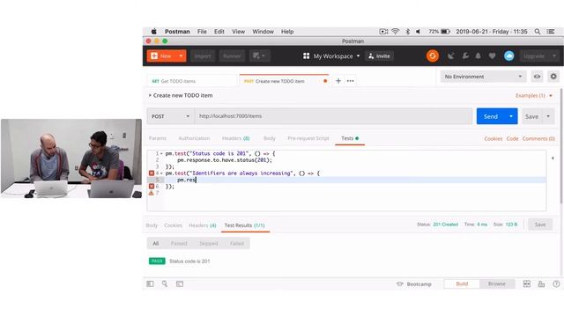Expand the Create new TODO item description

pyautogui.click(x=150, y=96)
